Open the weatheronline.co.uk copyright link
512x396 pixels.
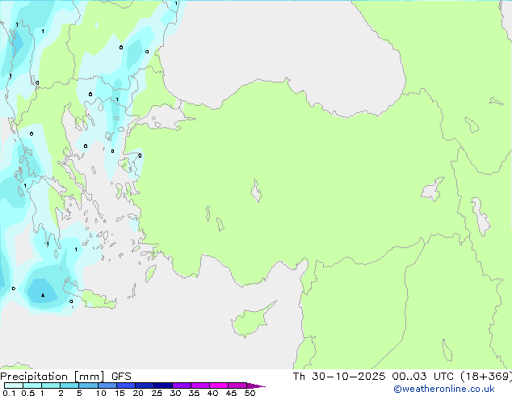[x=444, y=389]
